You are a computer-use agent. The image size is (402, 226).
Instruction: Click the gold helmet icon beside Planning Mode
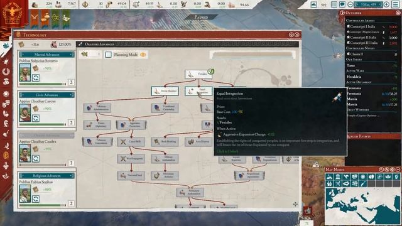143,55
